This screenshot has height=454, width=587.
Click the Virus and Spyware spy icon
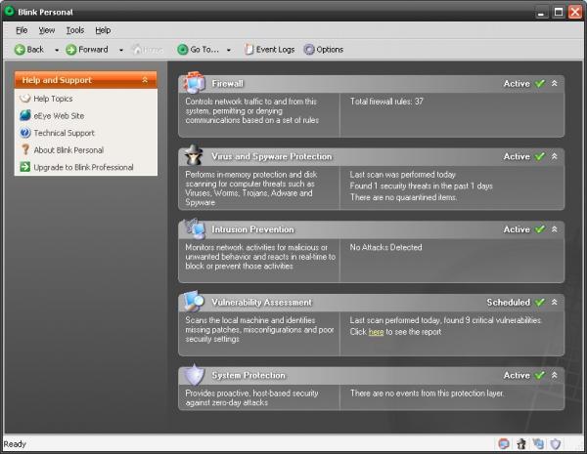click(194, 154)
